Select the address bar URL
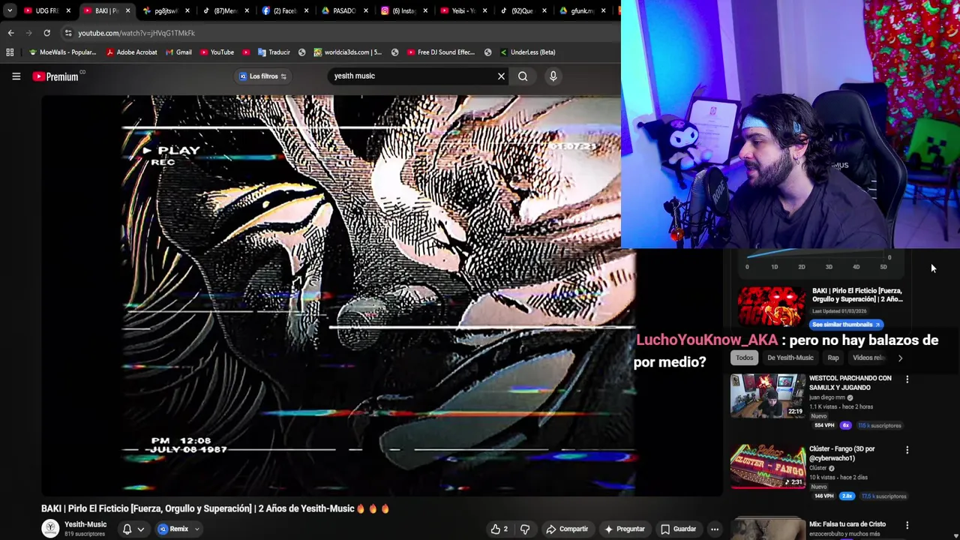The width and height of the screenshot is (960, 540). (136, 33)
